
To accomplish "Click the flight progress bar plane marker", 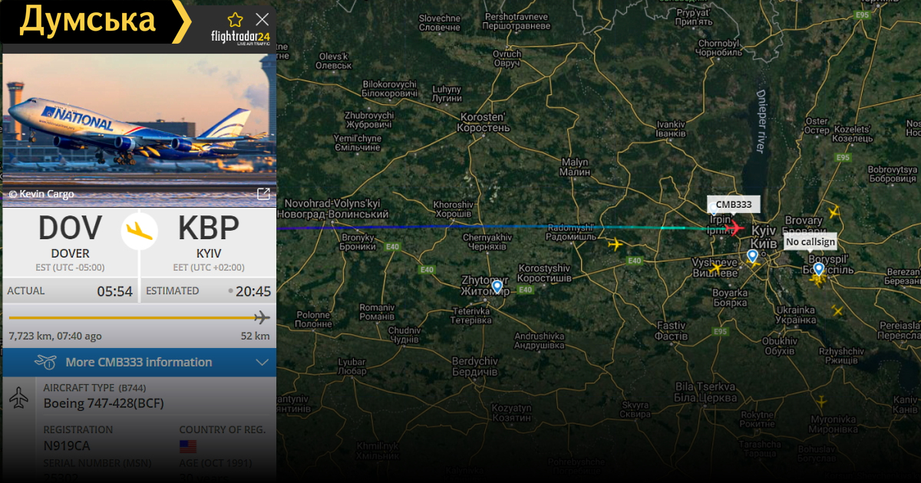I will [x=262, y=317].
